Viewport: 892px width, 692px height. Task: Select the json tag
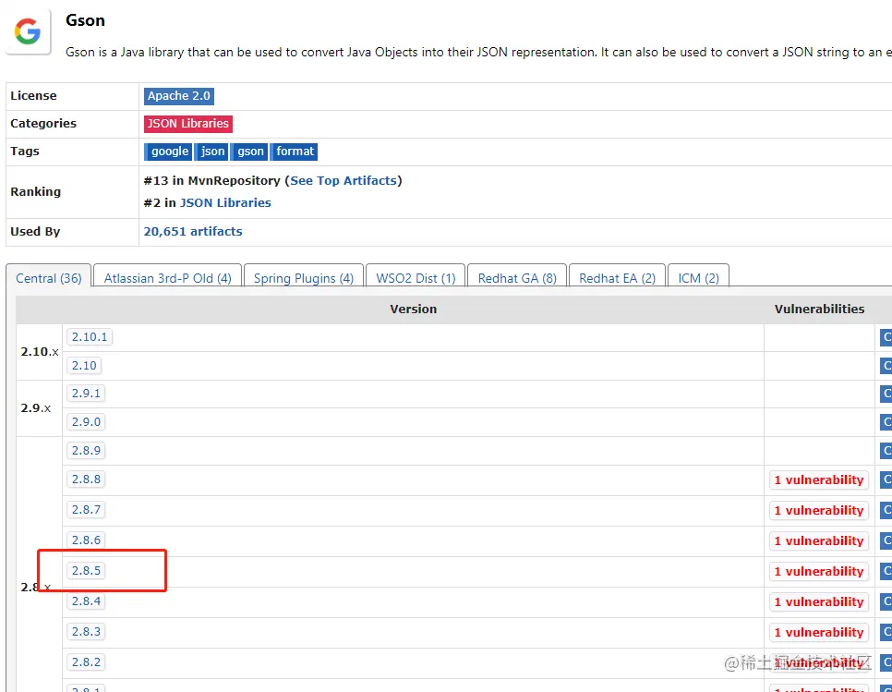click(212, 152)
